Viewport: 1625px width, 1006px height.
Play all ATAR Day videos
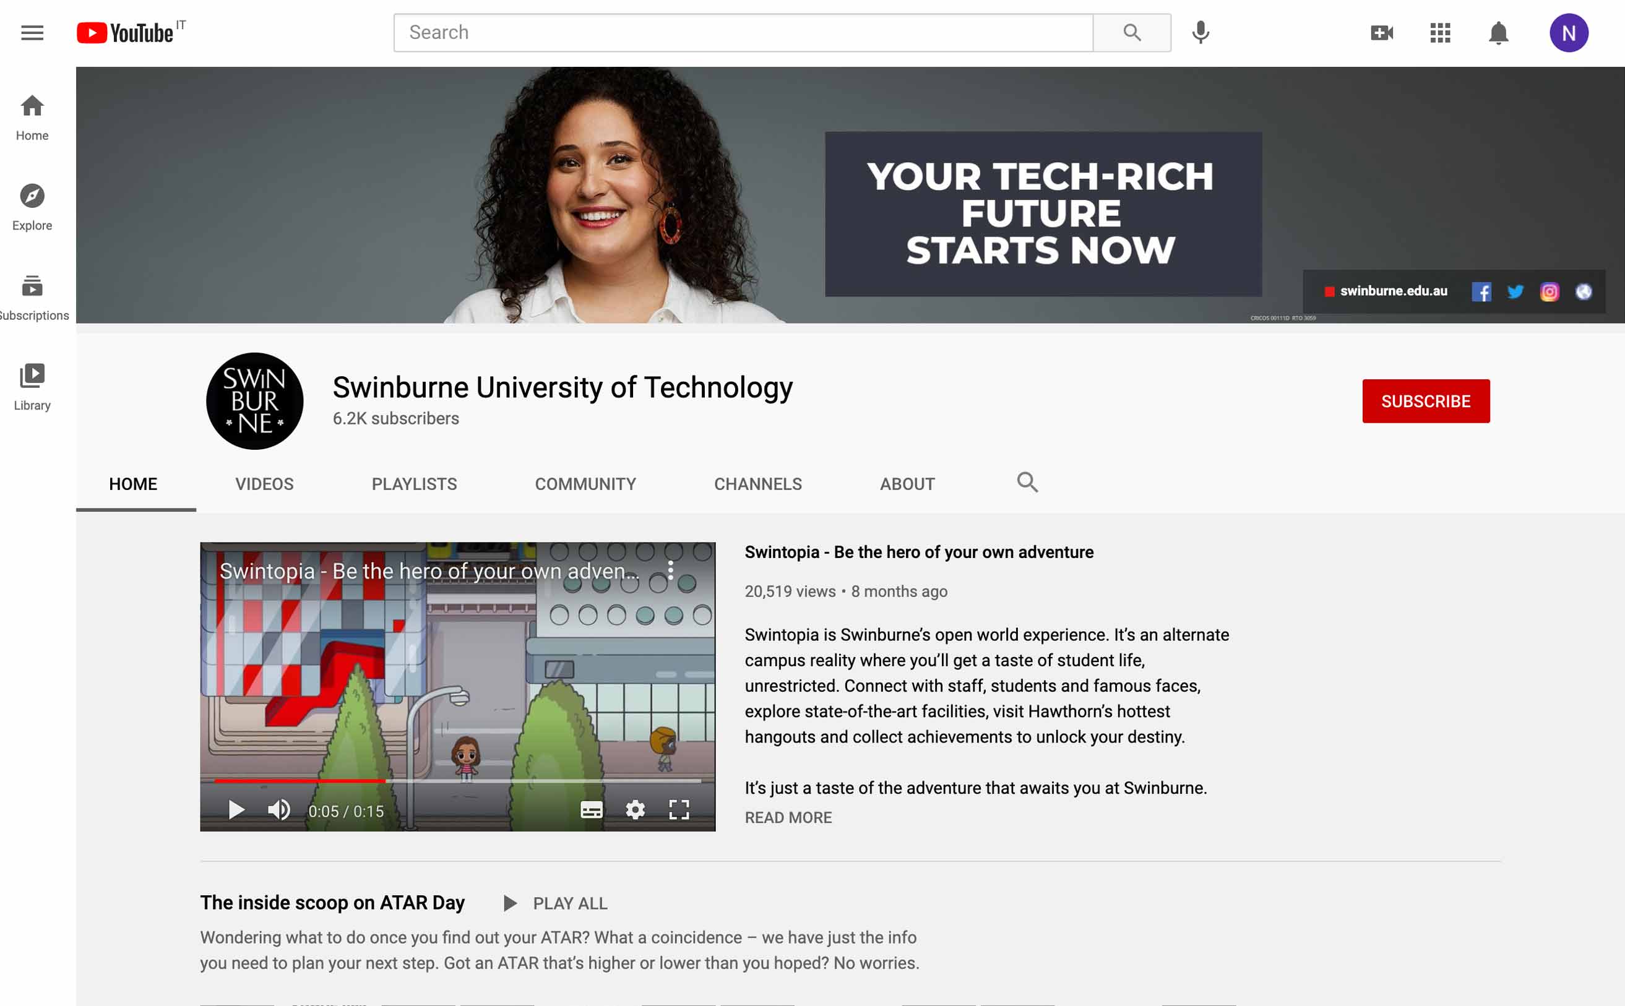[556, 903]
